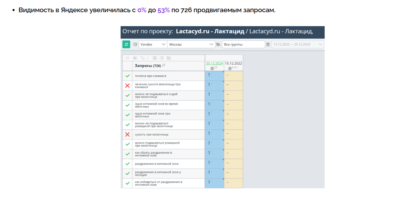Screen dimensions: 408x201
Task: Toggle the pill switch in table toolbar
Action: point(135,58)
